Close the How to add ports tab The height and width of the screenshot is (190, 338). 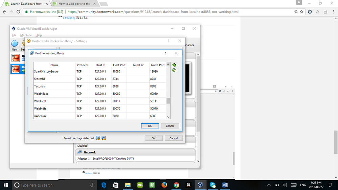coord(94,4)
